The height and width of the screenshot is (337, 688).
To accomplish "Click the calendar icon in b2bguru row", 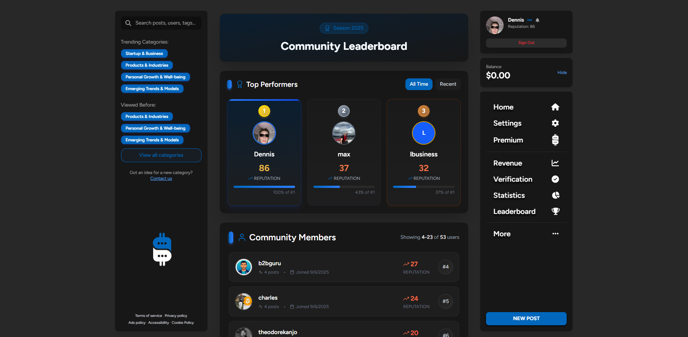I will click(x=292, y=272).
